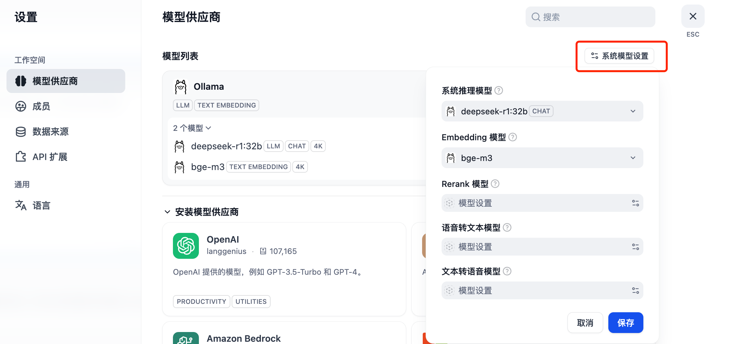Select the deepseek-r1:32b model row text
Viewport: 730px width, 344px height.
coord(226,146)
